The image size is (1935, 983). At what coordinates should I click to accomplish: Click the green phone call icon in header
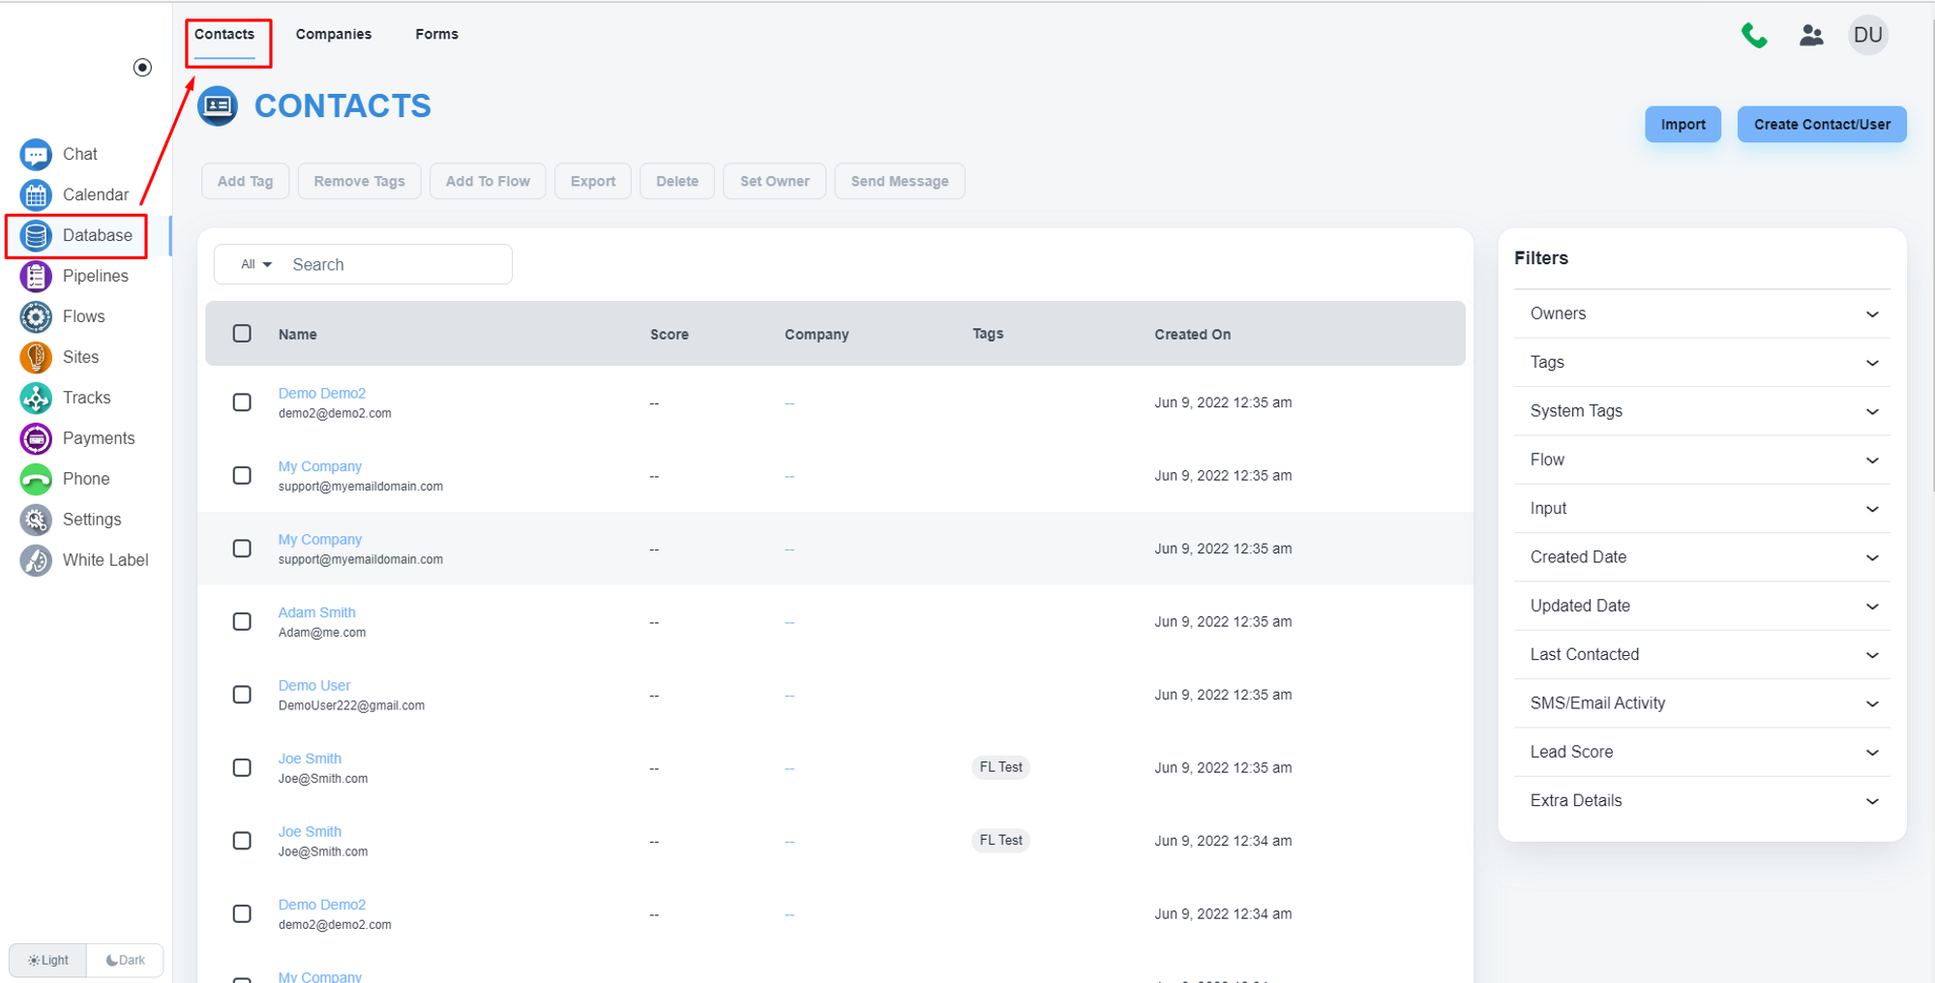tap(1753, 36)
